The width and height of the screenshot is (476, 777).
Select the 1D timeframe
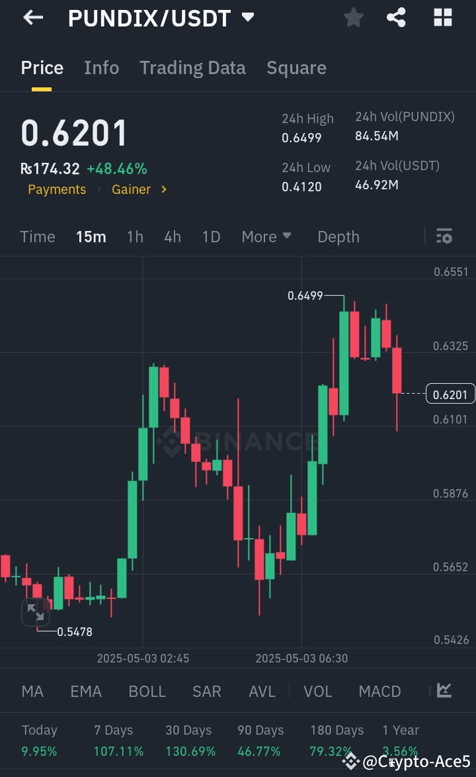[211, 236]
